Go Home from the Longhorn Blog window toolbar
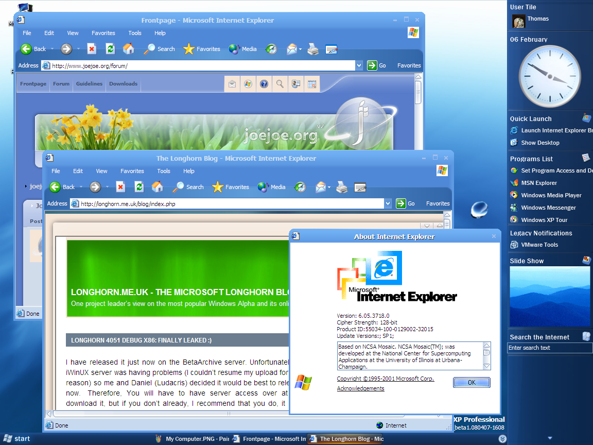This screenshot has height=445, width=593. 158,187
